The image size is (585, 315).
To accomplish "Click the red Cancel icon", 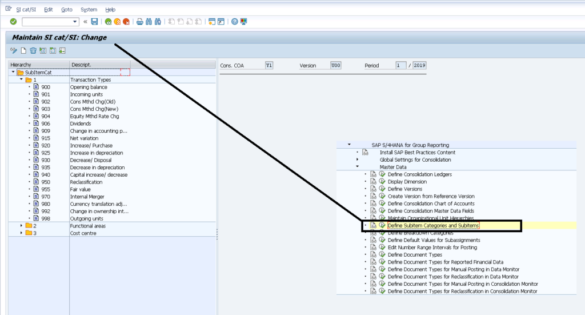I will click(x=126, y=22).
